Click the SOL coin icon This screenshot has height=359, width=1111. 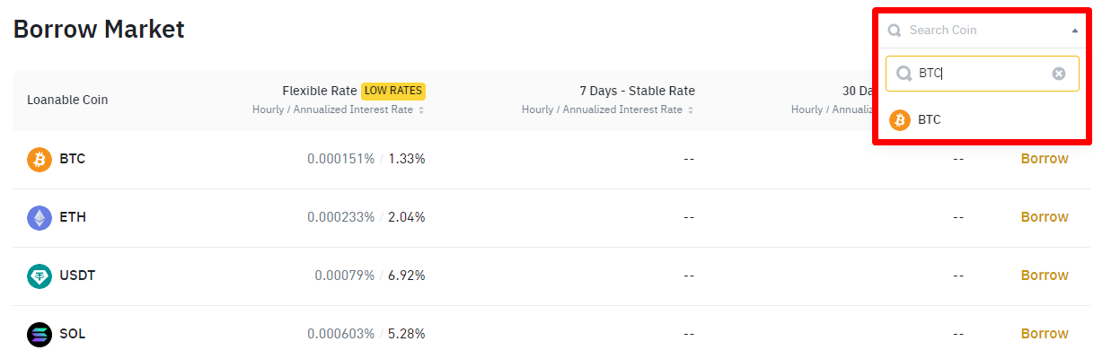click(40, 335)
